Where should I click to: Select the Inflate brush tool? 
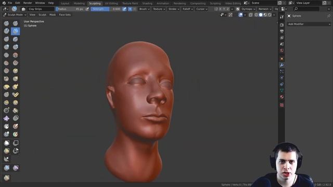click(x=6, y=47)
